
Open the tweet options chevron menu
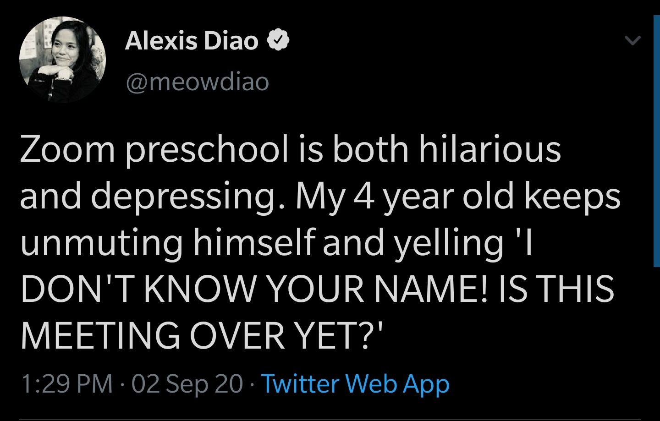(x=632, y=41)
